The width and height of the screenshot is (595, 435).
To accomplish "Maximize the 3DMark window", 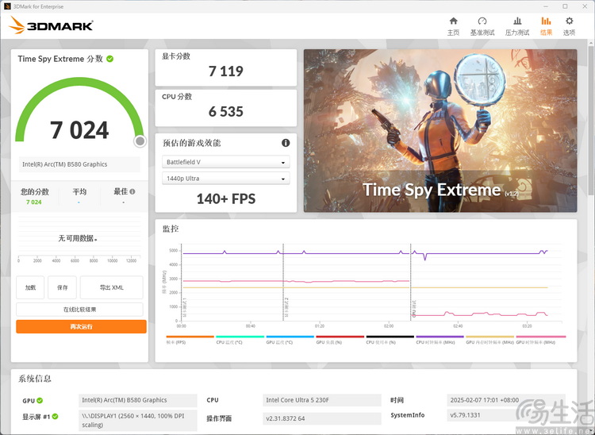I will [x=565, y=6].
